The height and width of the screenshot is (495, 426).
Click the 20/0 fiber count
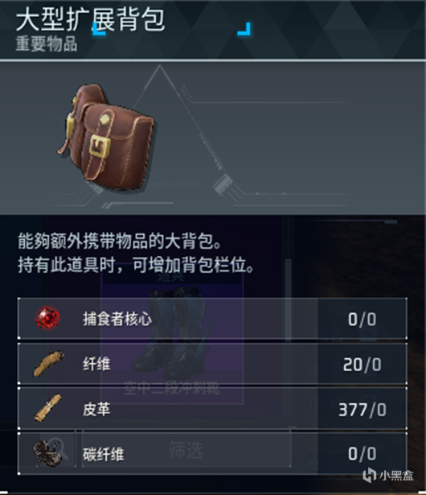362,365
